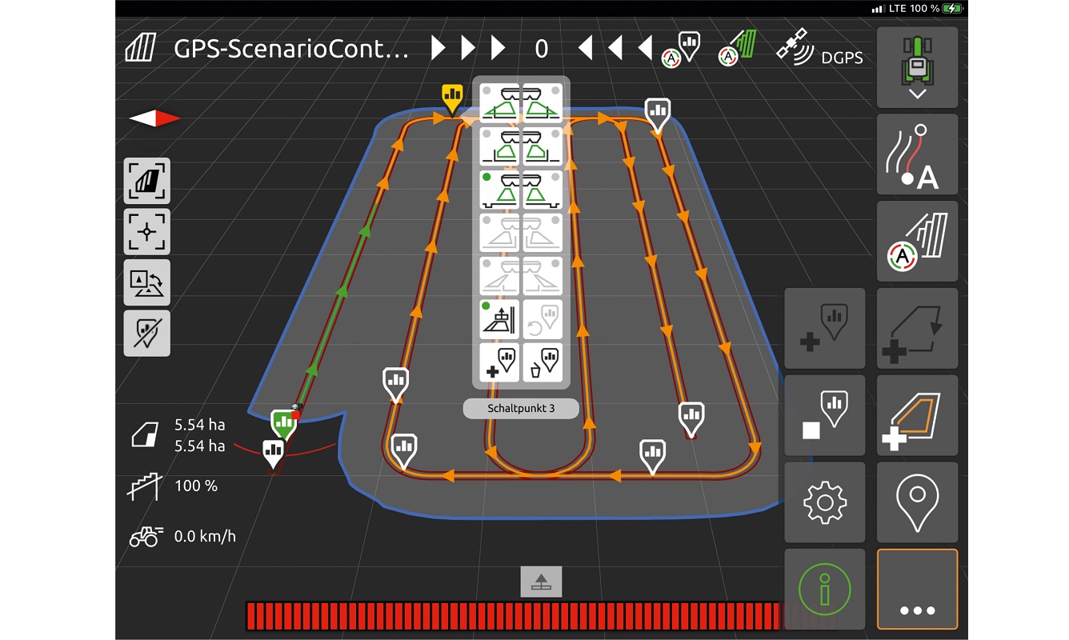The width and height of the screenshot is (1069, 640).
Task: Tap the automatic switch point status icon in header
Action: [681, 49]
